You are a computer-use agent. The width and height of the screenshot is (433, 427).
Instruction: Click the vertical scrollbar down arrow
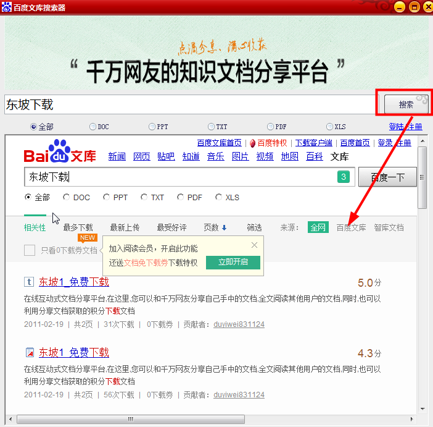[x=423, y=408]
